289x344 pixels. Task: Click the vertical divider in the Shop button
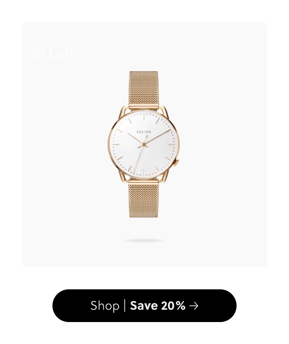click(x=125, y=305)
